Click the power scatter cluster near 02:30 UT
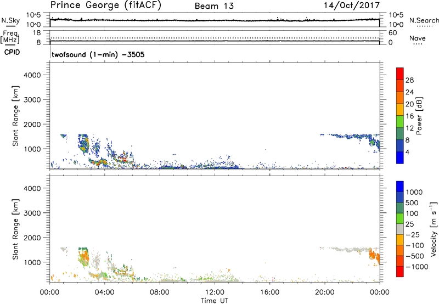This screenshot has width=439, height=304. 83,144
